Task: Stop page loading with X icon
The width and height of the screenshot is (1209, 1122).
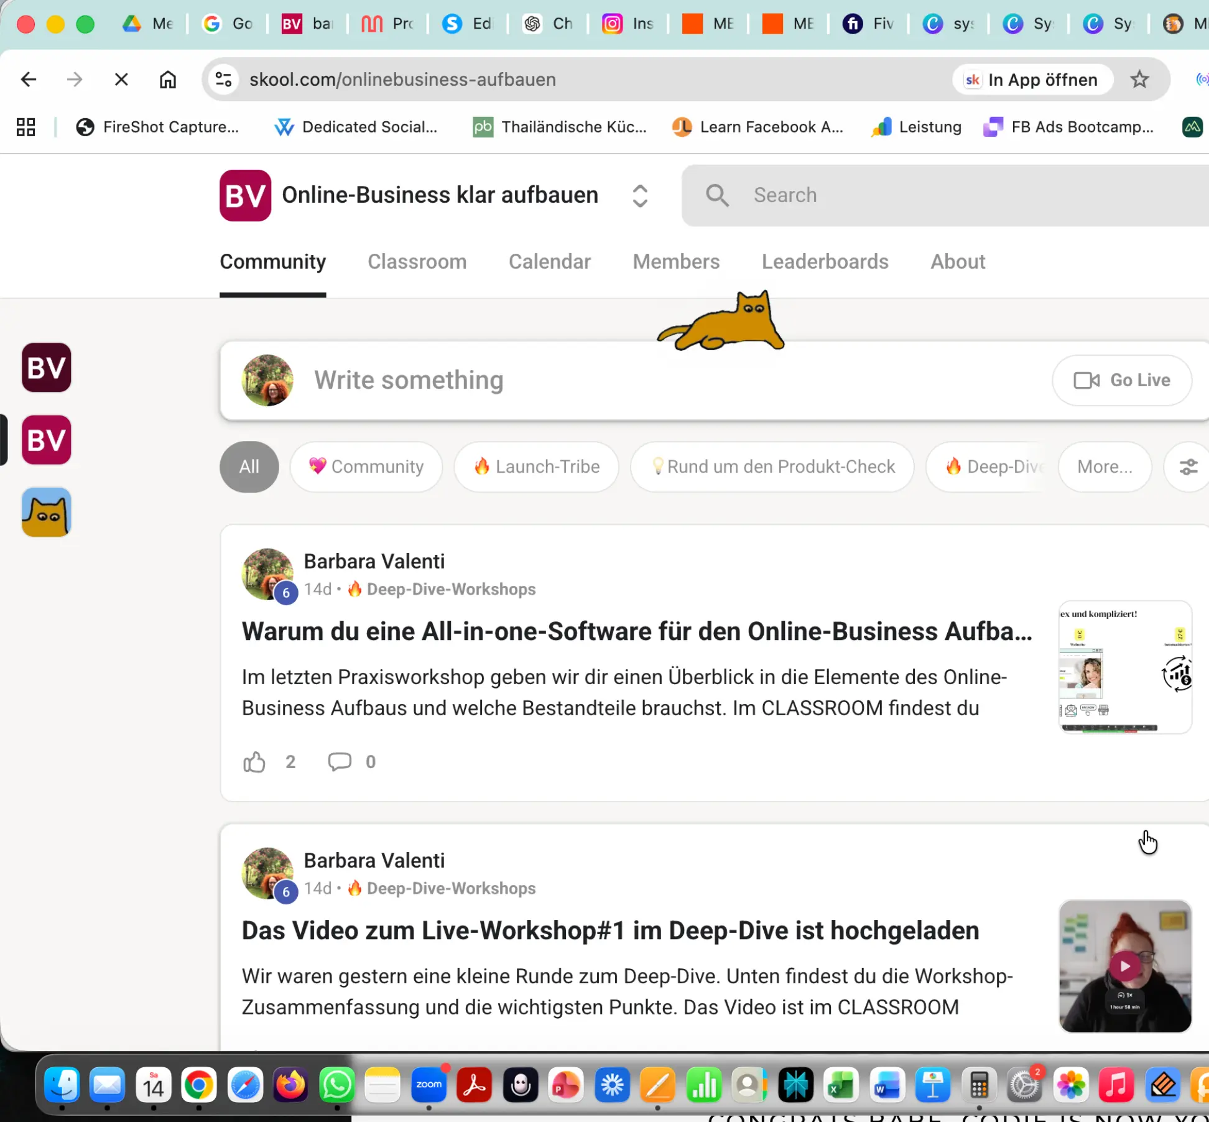Action: click(x=121, y=80)
